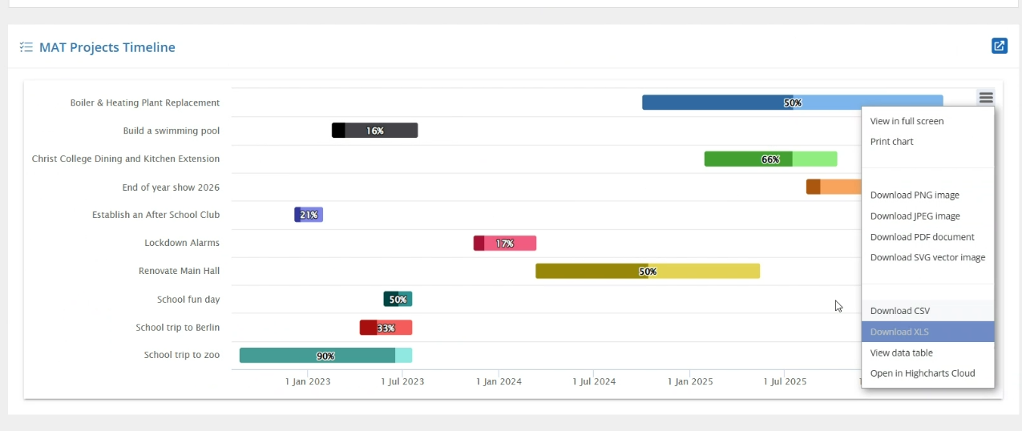Screen dimensions: 1022x431
Task: Click the highlighted Download XLS entry
Action: pyautogui.click(x=899, y=332)
